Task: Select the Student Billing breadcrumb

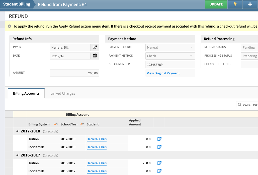Action: click(17, 4)
